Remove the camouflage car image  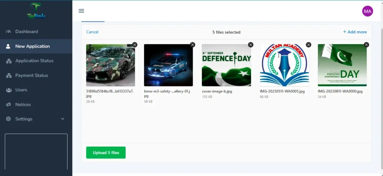coord(135,45)
